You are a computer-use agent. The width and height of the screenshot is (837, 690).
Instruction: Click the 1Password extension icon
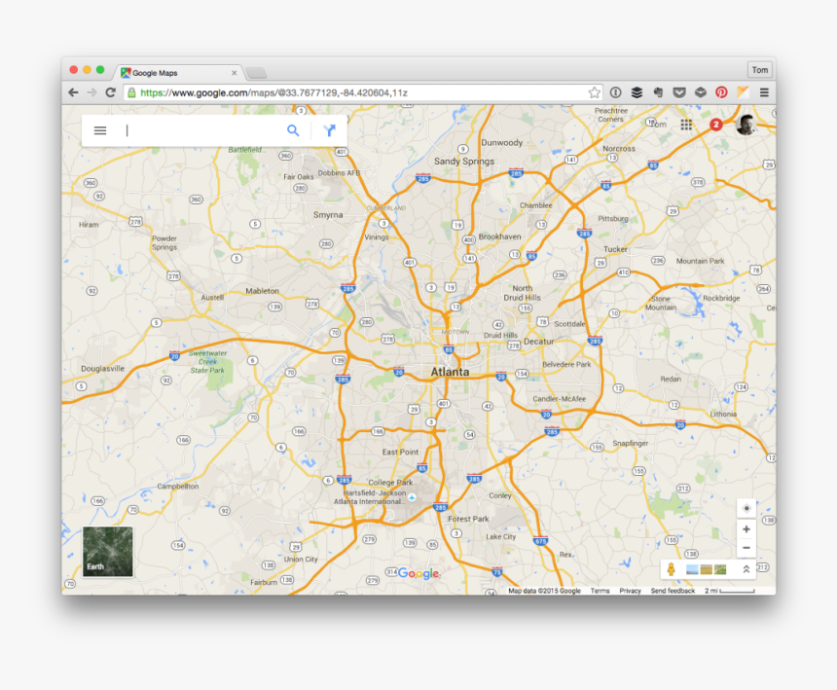tap(615, 92)
